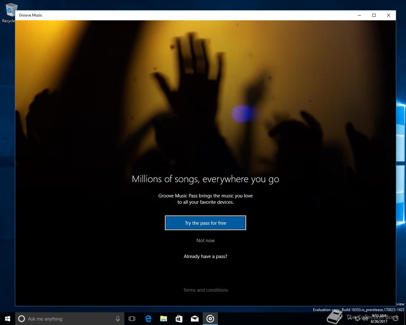
Task: Click the Cortana circle icon
Action: pos(22,319)
